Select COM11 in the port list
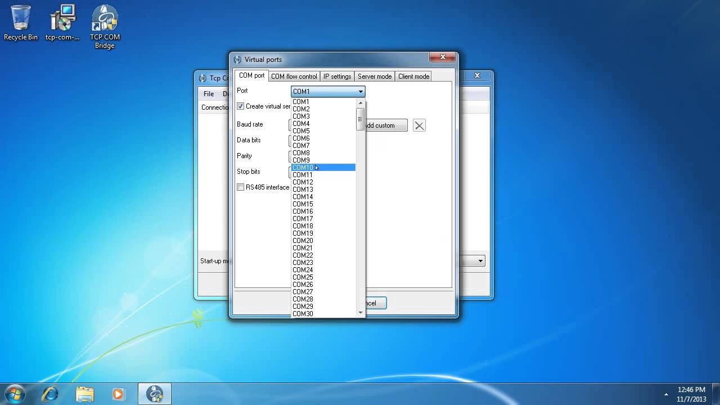The height and width of the screenshot is (405, 720). coord(323,175)
